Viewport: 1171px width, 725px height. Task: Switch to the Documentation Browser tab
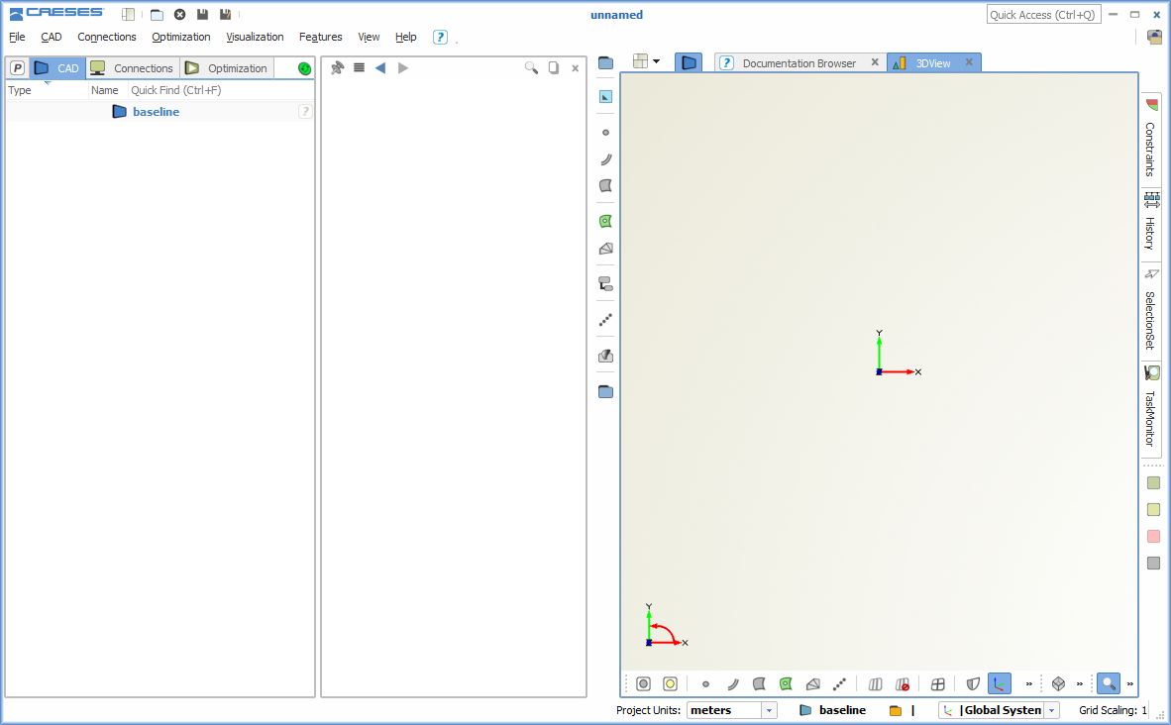point(798,63)
